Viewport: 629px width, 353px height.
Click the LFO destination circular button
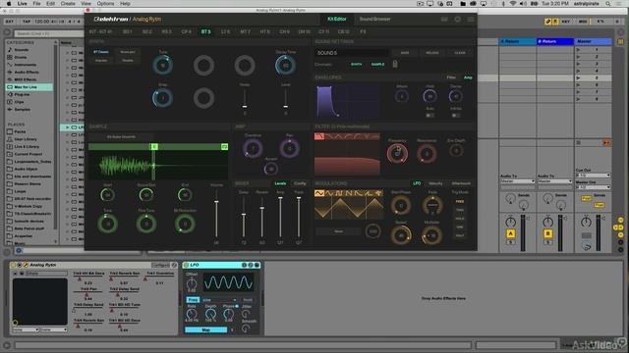pos(372,231)
